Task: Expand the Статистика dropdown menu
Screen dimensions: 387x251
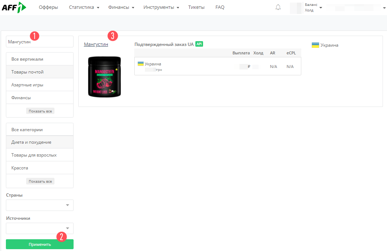Action: tap(84, 7)
